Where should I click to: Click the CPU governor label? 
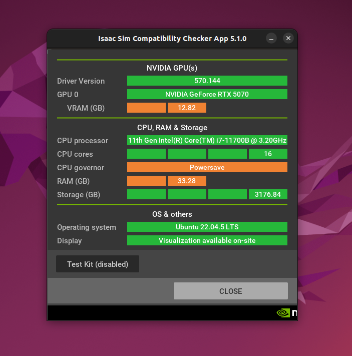(81, 168)
